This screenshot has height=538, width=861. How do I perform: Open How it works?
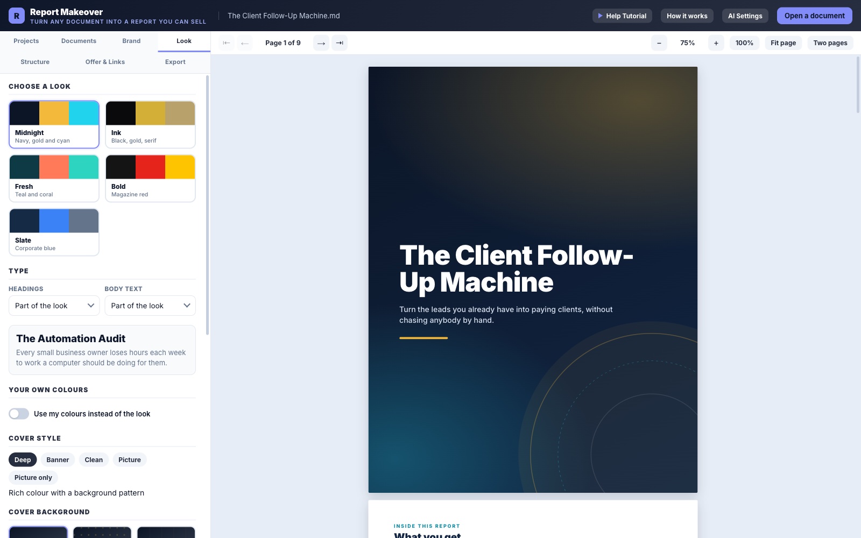pos(687,16)
